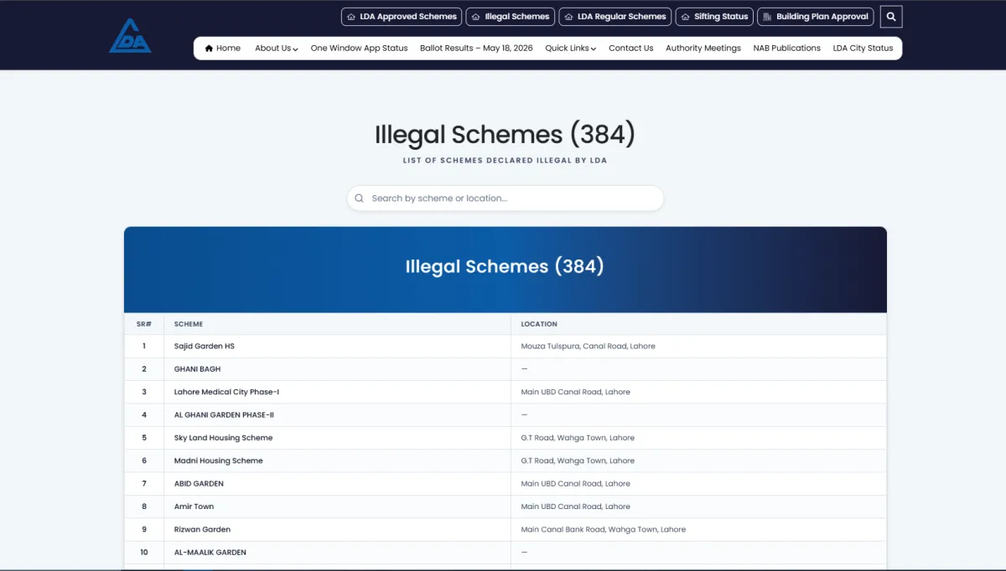
Task: Open Authority Meetings menu item
Action: click(703, 49)
